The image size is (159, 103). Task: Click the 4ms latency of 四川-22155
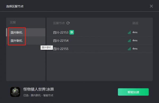[x=135, y=49]
